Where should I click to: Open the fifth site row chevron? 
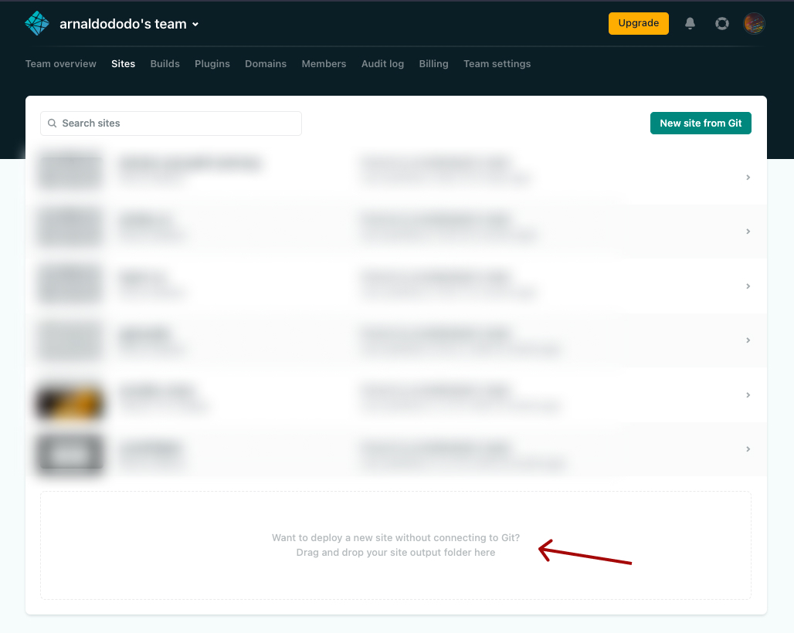tap(748, 394)
